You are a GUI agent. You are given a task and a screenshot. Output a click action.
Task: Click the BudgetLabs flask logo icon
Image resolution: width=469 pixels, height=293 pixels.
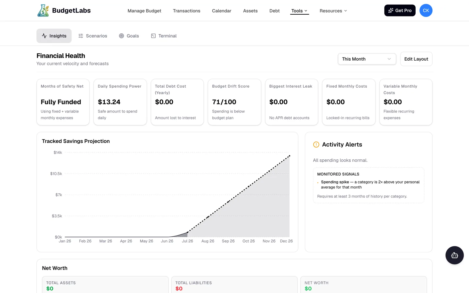43,11
